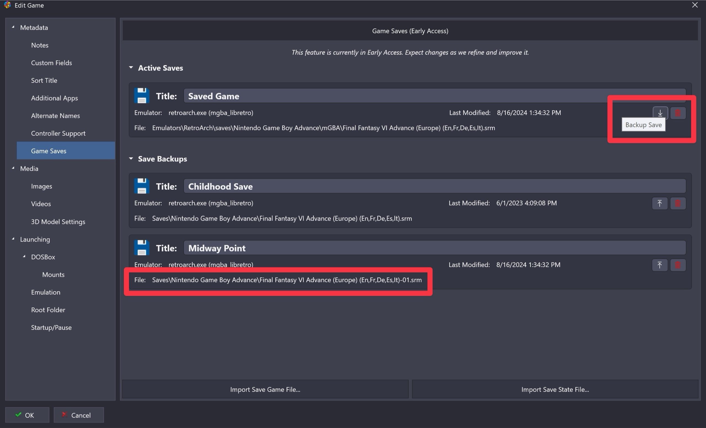Click the 6/1/2023 4:09:08 PM timestamp
Viewport: 706px width, 428px height.
[x=527, y=203]
